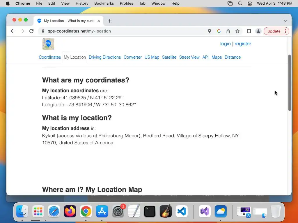
Task: Go back with the browser back arrow
Action: click(13, 31)
